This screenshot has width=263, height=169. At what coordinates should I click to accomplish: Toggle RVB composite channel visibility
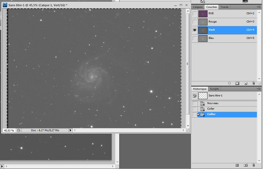point(195,13)
